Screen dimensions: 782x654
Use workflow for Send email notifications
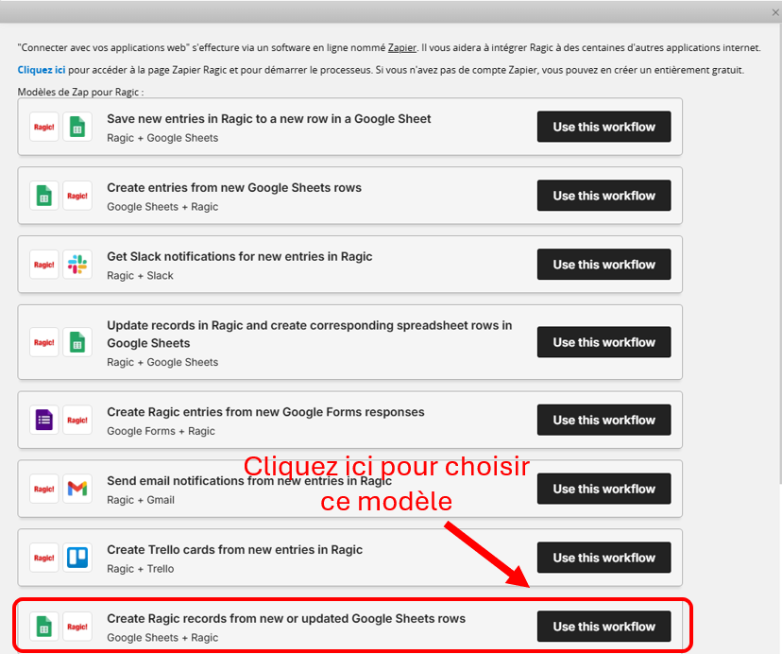603,489
